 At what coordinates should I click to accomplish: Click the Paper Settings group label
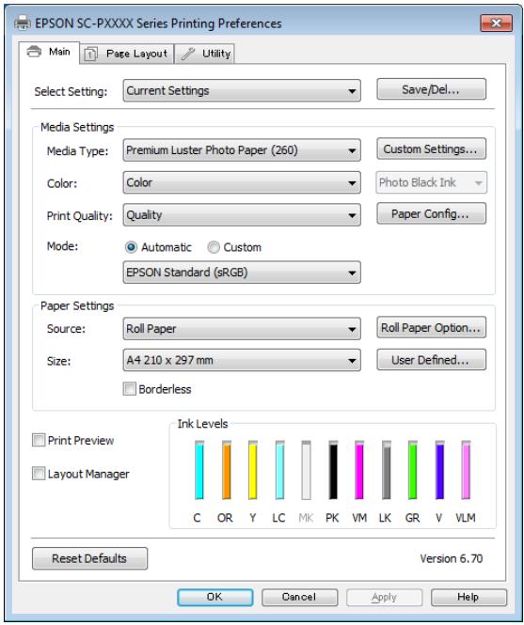click(77, 305)
